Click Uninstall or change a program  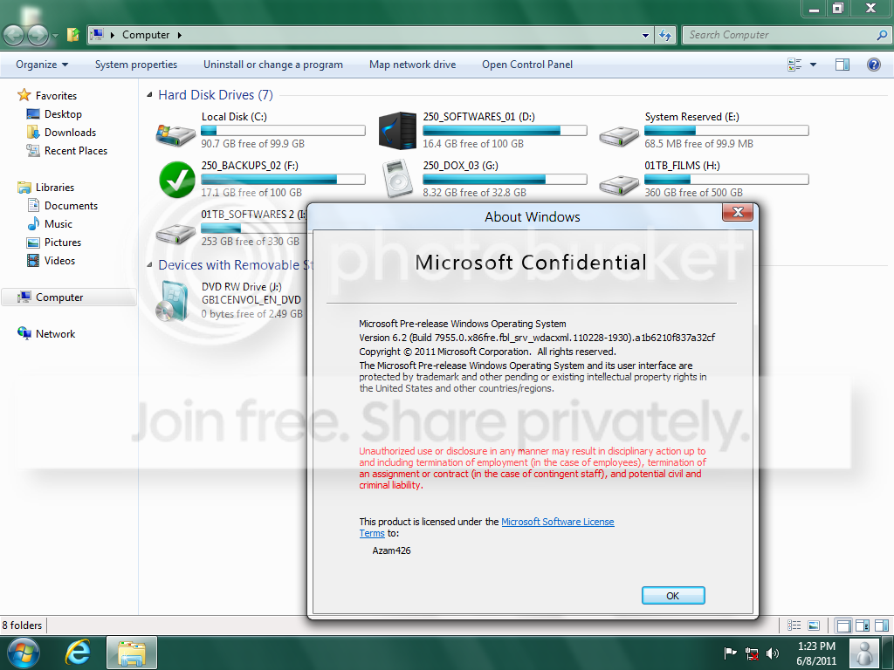273,65
